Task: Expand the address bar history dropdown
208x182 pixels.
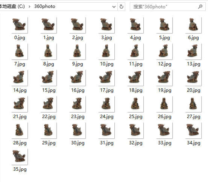Action: [114, 6]
